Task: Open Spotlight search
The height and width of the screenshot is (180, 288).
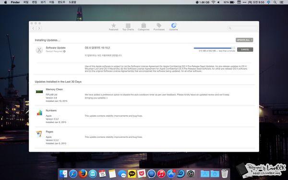Action: click(275, 2)
